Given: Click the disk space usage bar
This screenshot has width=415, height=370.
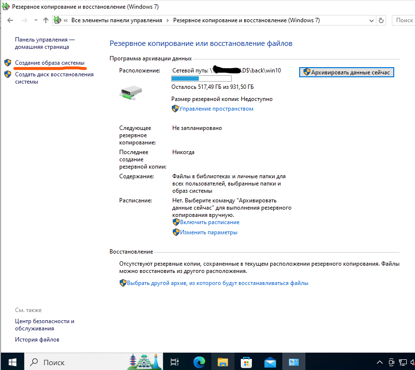Looking at the screenshot, I should coord(201,78).
